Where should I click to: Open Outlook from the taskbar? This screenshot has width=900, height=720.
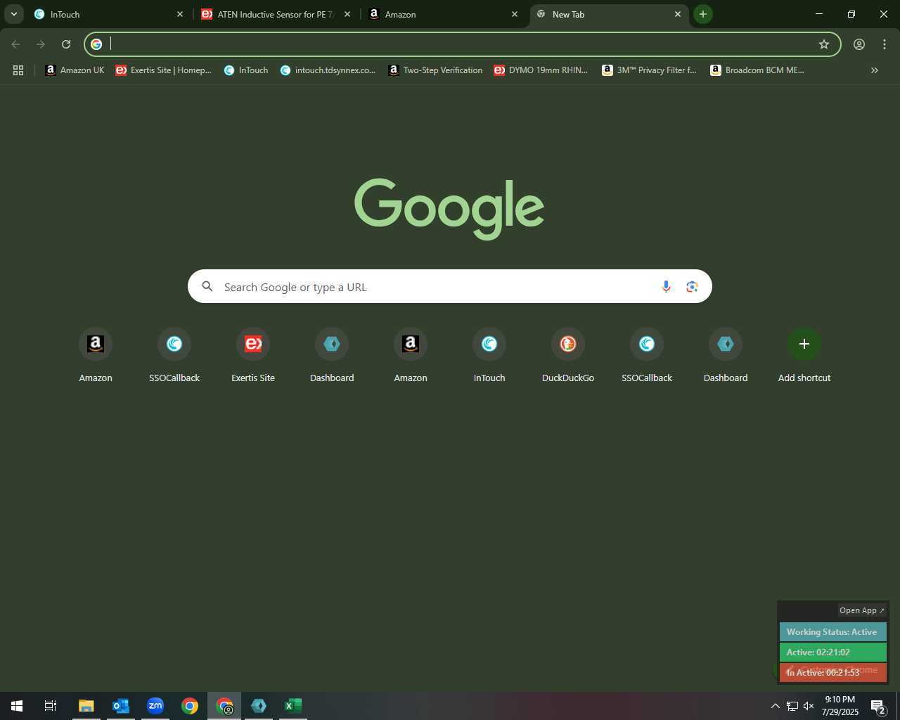[x=121, y=706]
